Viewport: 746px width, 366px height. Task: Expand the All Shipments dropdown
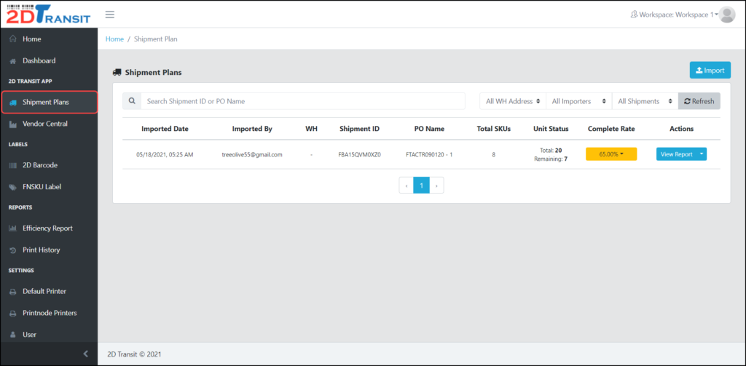pyautogui.click(x=645, y=101)
